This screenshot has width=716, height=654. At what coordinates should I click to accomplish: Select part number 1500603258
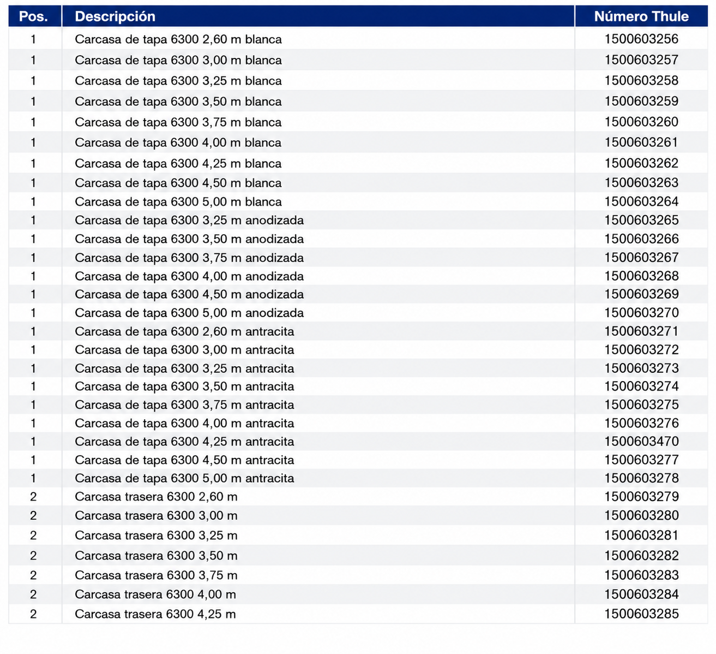coord(641,80)
